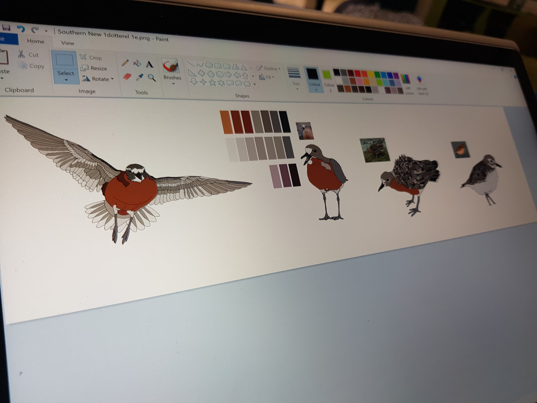Image resolution: width=537 pixels, height=403 pixels.
Task: Choose the Rounded rectangle shape
Action: pyautogui.click(x=226, y=66)
